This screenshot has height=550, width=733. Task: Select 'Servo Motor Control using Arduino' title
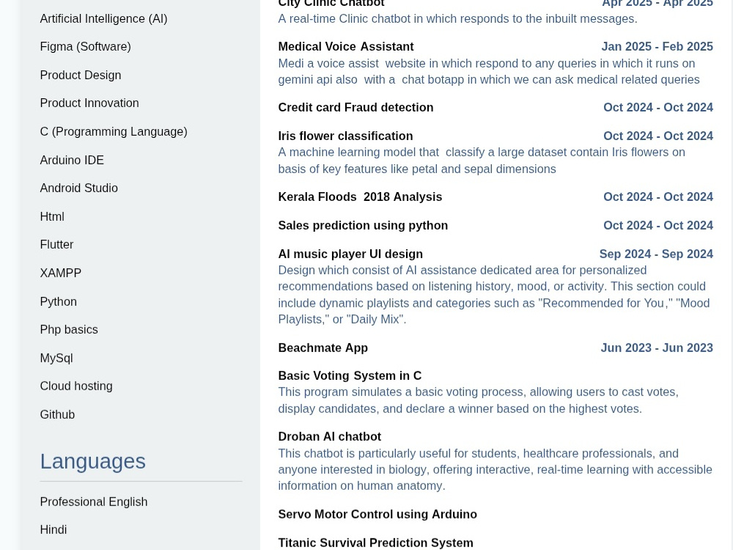click(x=377, y=515)
